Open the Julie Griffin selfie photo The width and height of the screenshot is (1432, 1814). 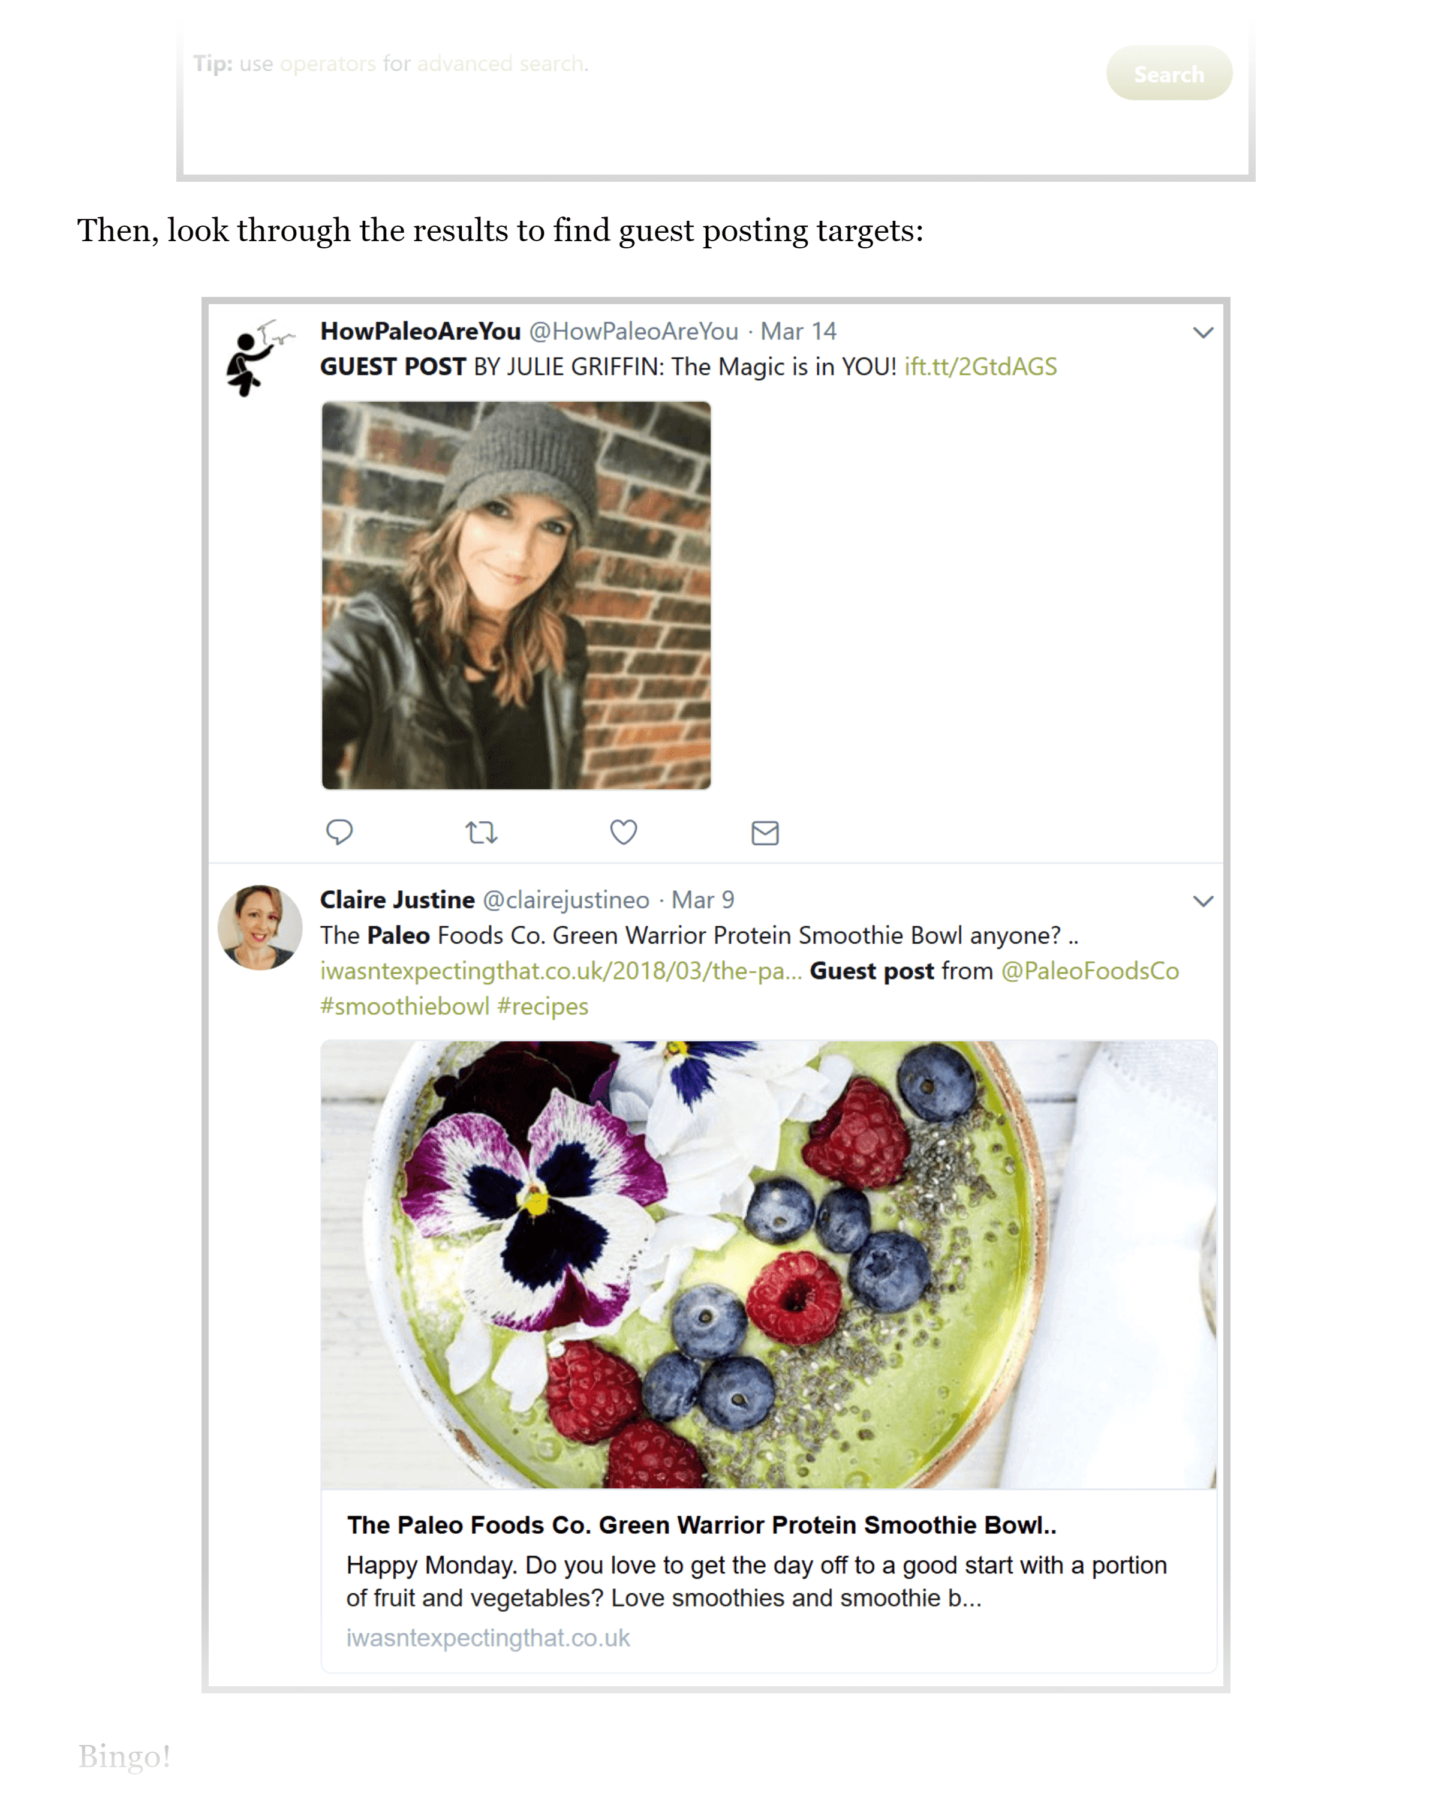(x=516, y=596)
